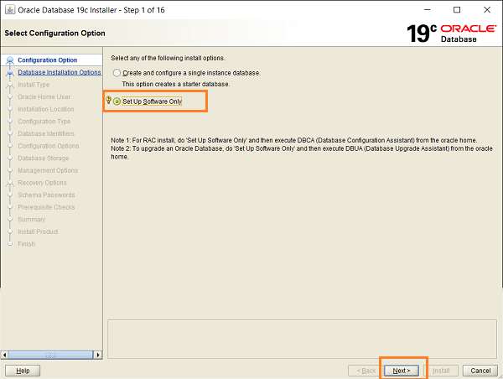Click the left arrow of the sidebar scrollbar
The image size is (503, 379).
[x=4, y=355]
